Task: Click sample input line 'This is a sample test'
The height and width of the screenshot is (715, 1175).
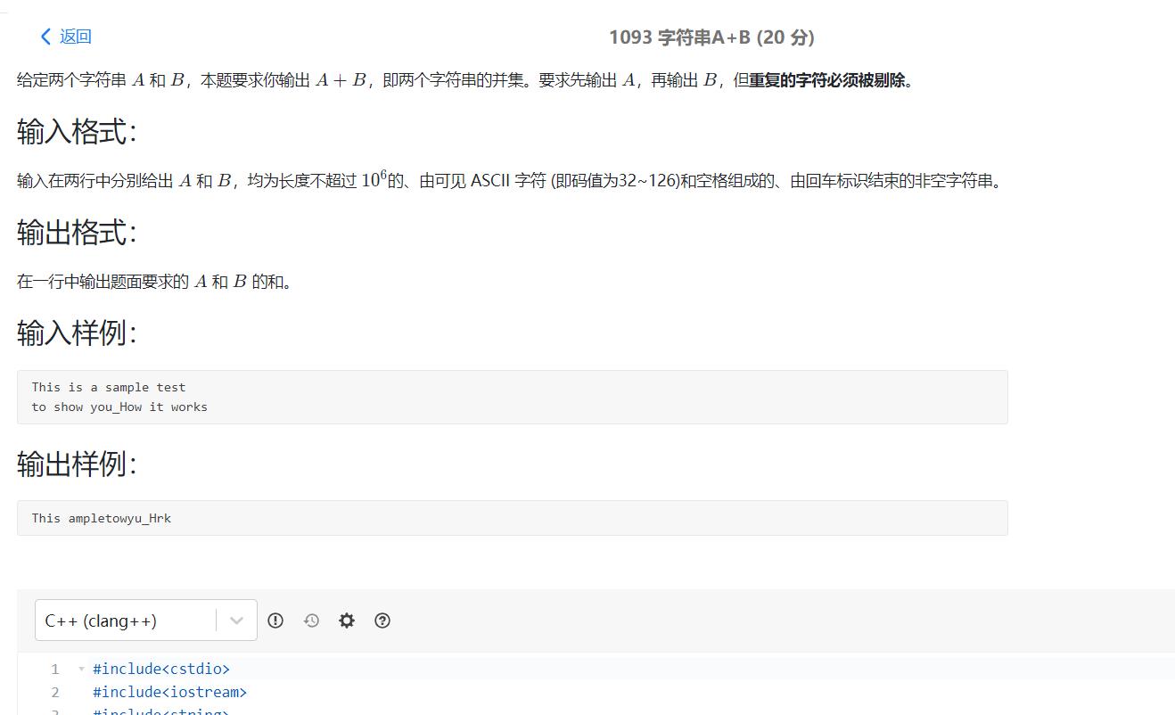Action: tap(109, 387)
